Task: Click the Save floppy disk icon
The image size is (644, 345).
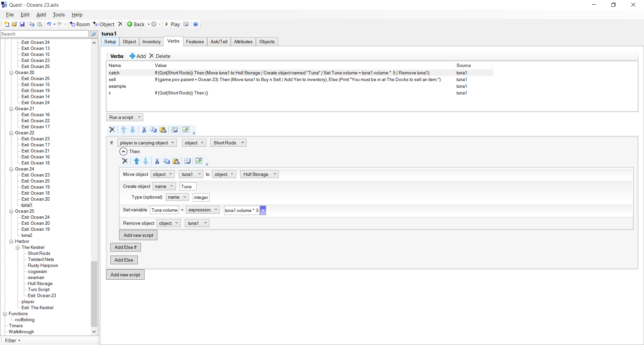Action: (x=22, y=24)
